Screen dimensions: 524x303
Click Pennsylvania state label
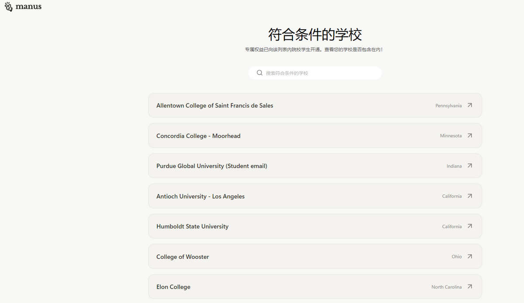448,106
